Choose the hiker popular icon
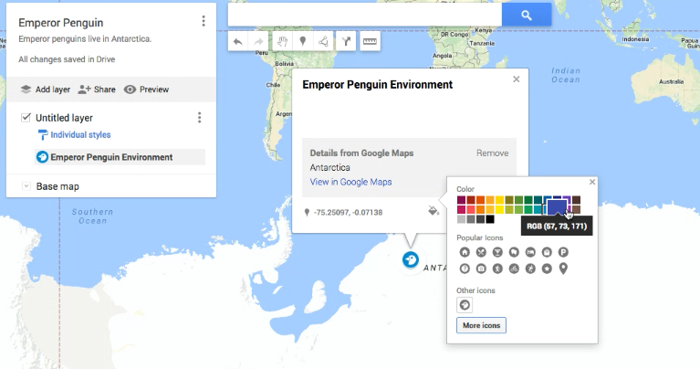The width and height of the screenshot is (700, 369). (x=497, y=269)
